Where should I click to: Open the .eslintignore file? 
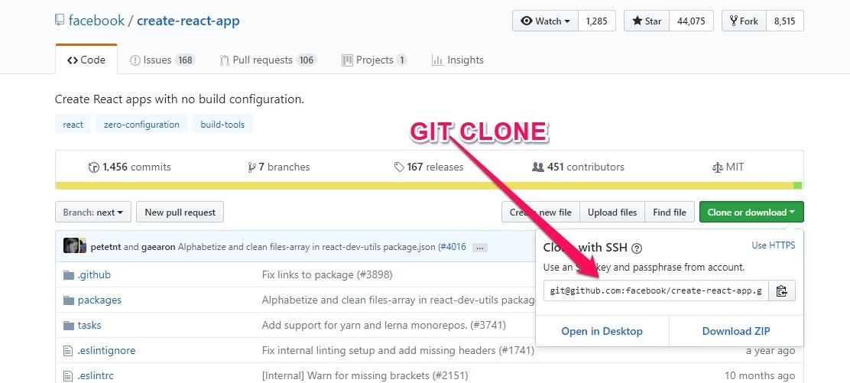tap(106, 350)
